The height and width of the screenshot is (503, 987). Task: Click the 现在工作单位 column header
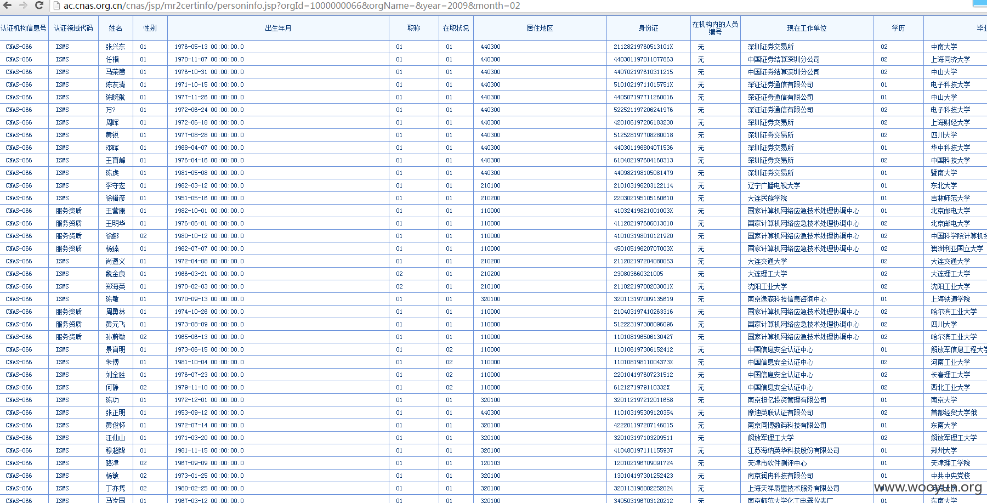point(807,28)
